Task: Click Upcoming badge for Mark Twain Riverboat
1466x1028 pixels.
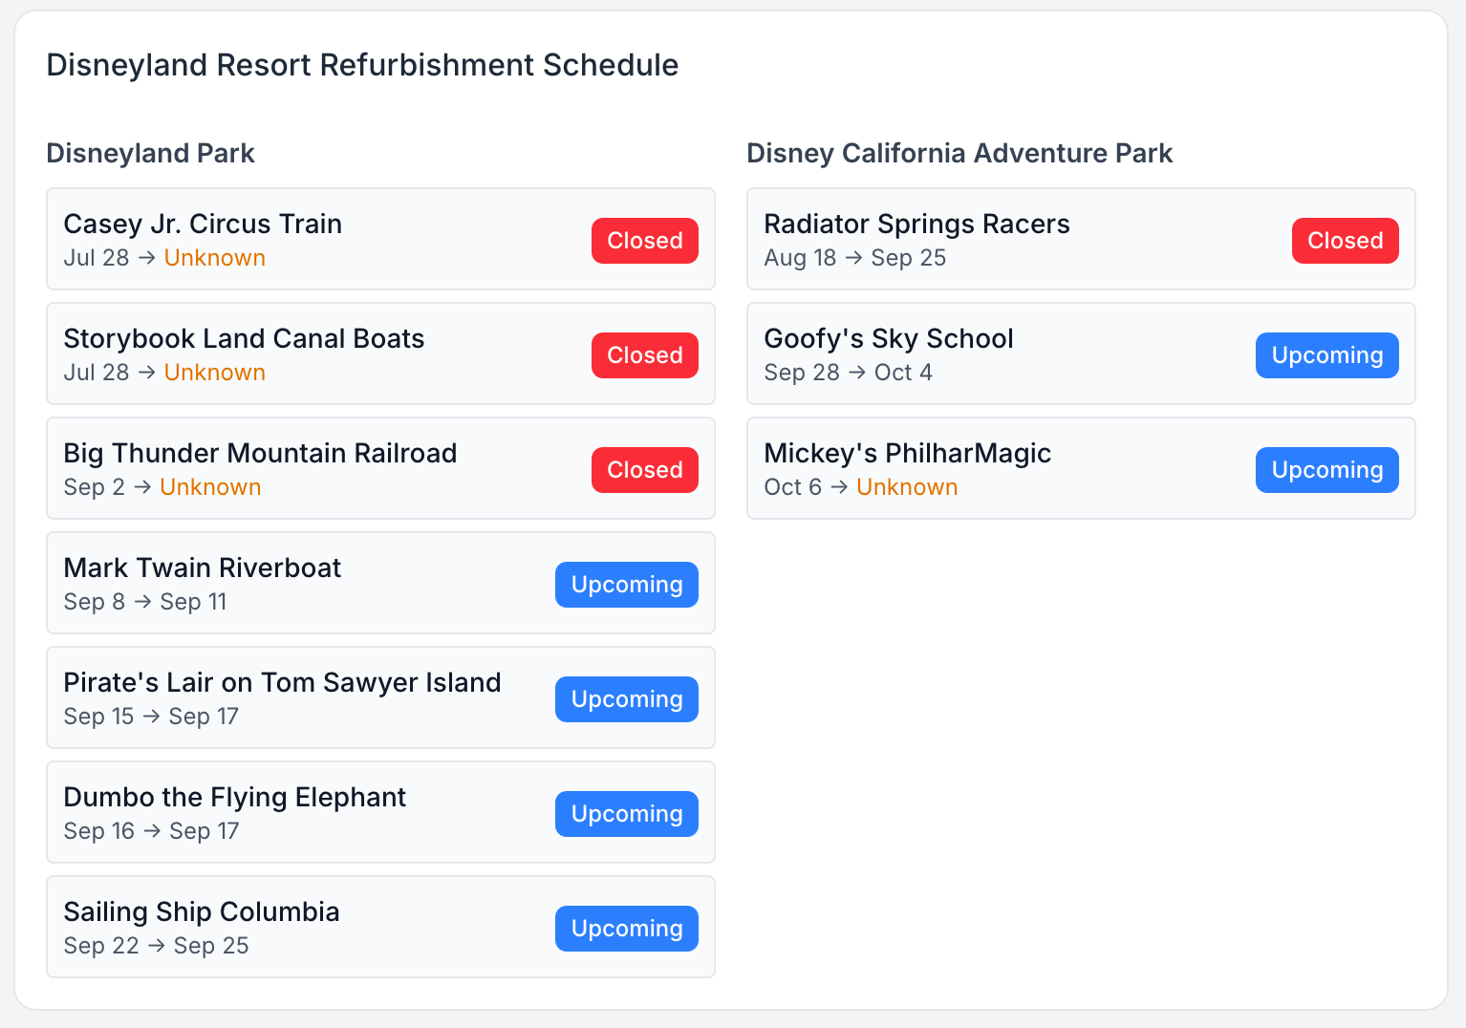Action: (x=627, y=585)
